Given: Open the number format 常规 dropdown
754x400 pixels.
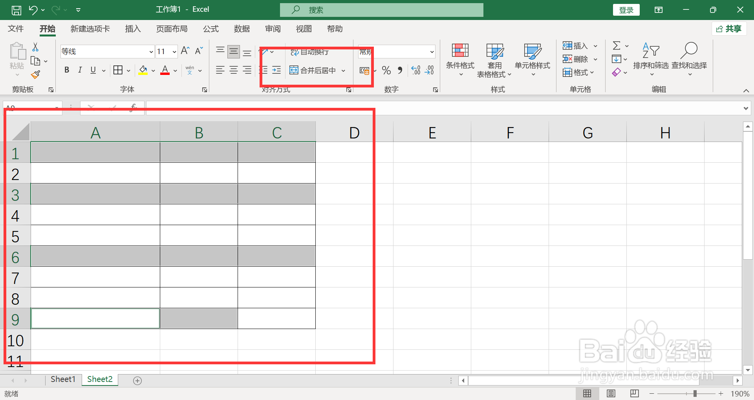Looking at the screenshot, I should pos(432,52).
